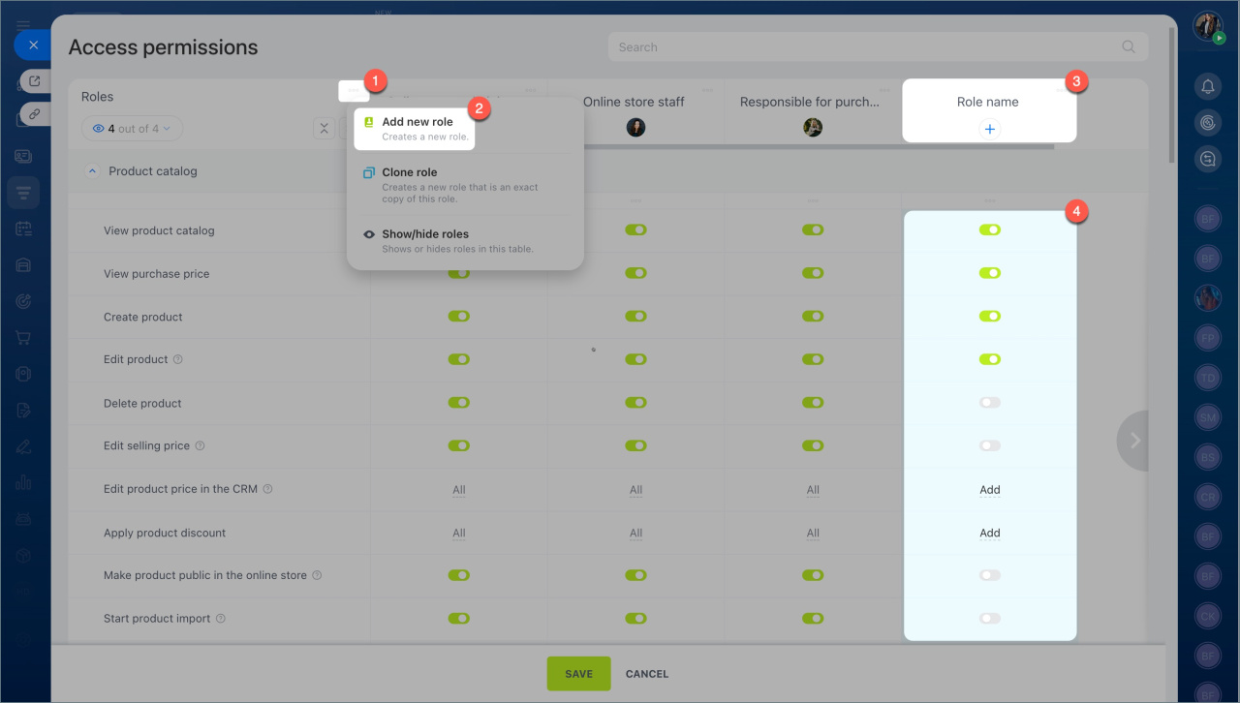
Task: Click the horizontal scrollbar under role headers
Action: [x=819, y=147]
